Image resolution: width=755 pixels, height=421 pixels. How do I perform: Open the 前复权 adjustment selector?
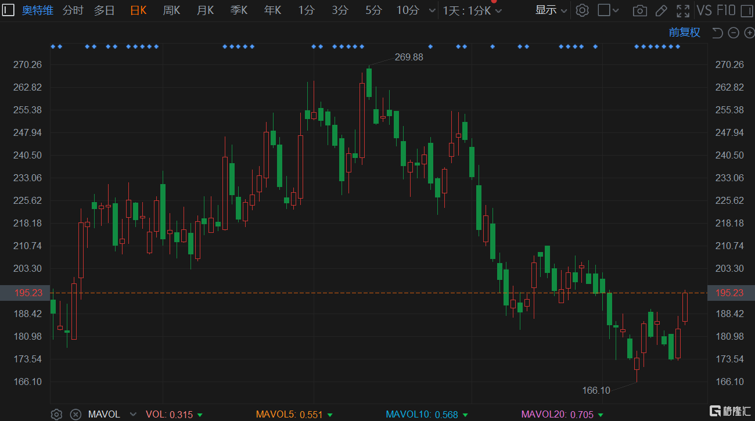click(x=685, y=33)
